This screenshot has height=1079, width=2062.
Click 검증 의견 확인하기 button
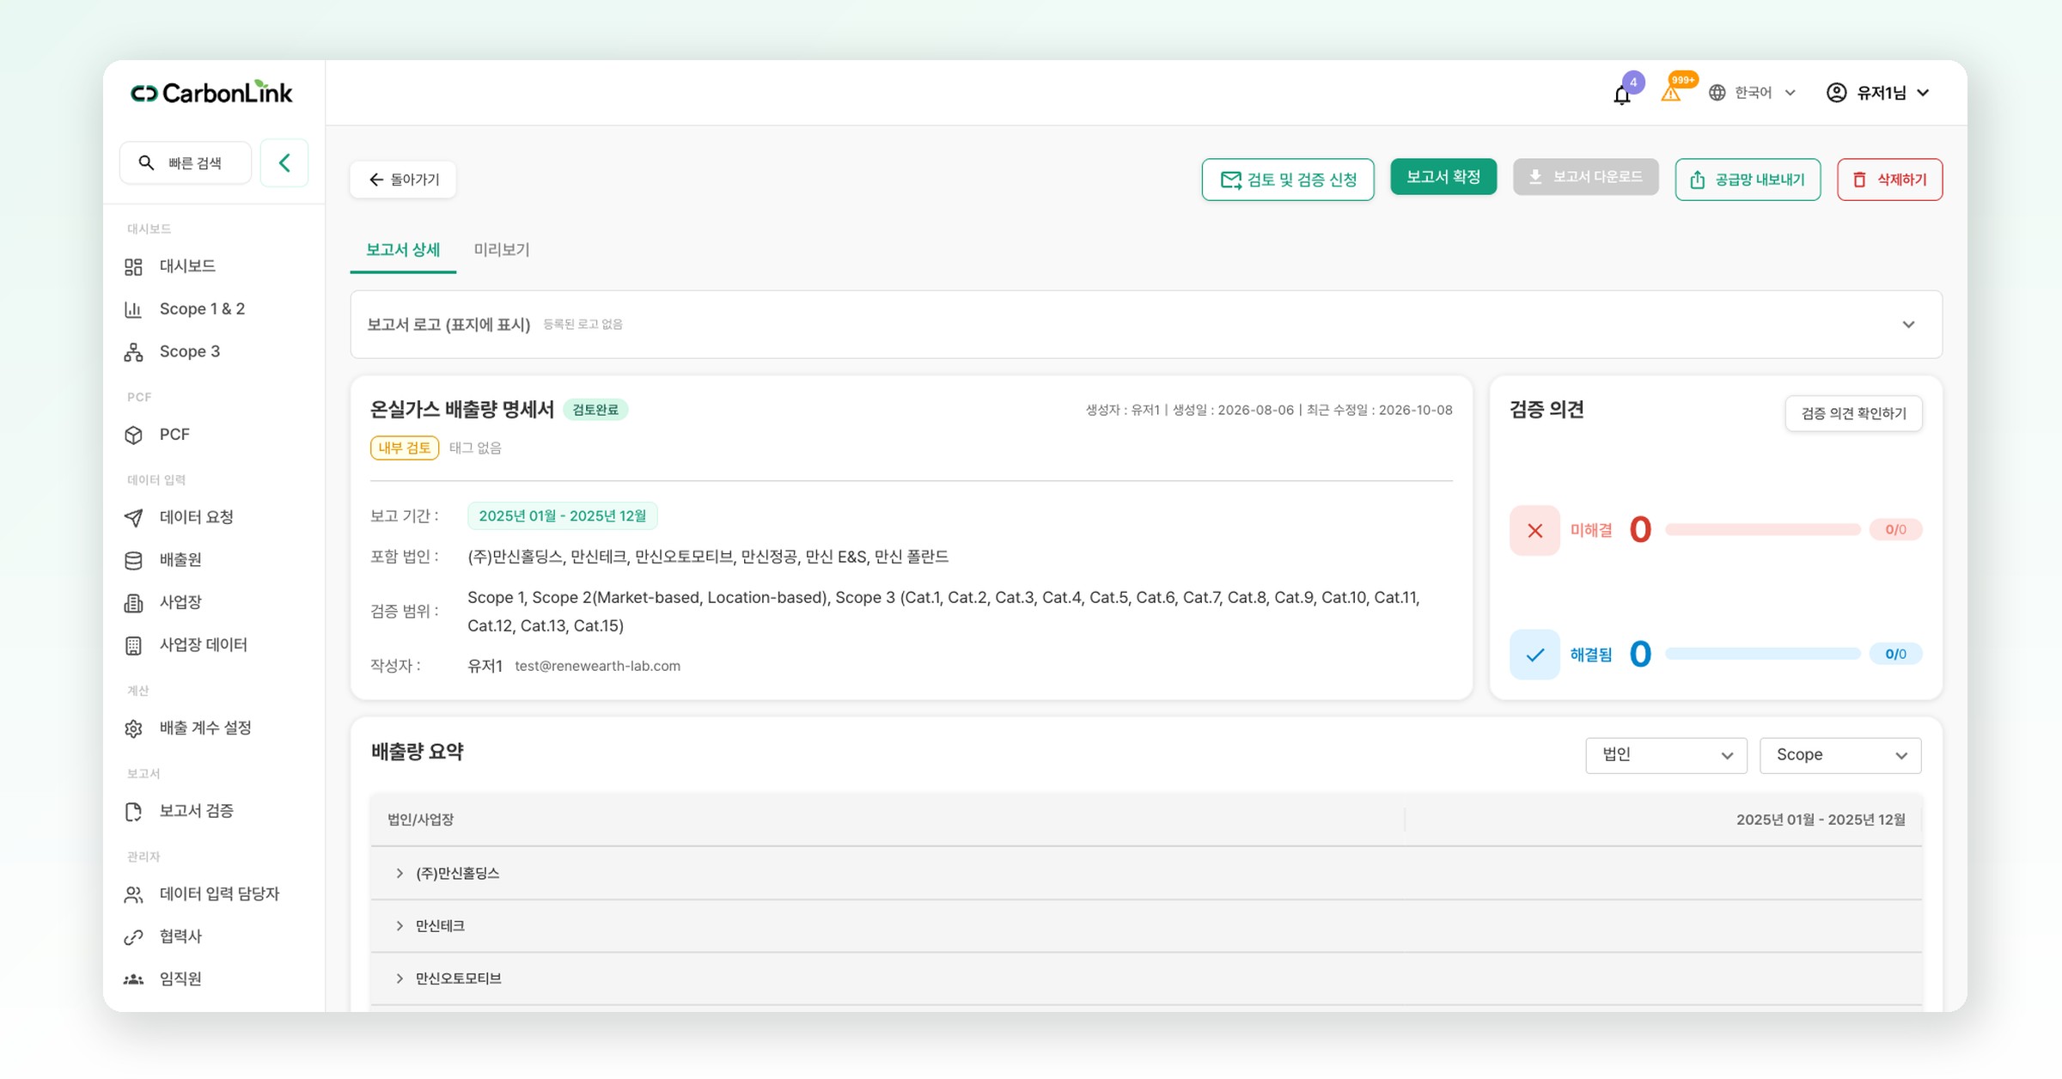tap(1853, 414)
